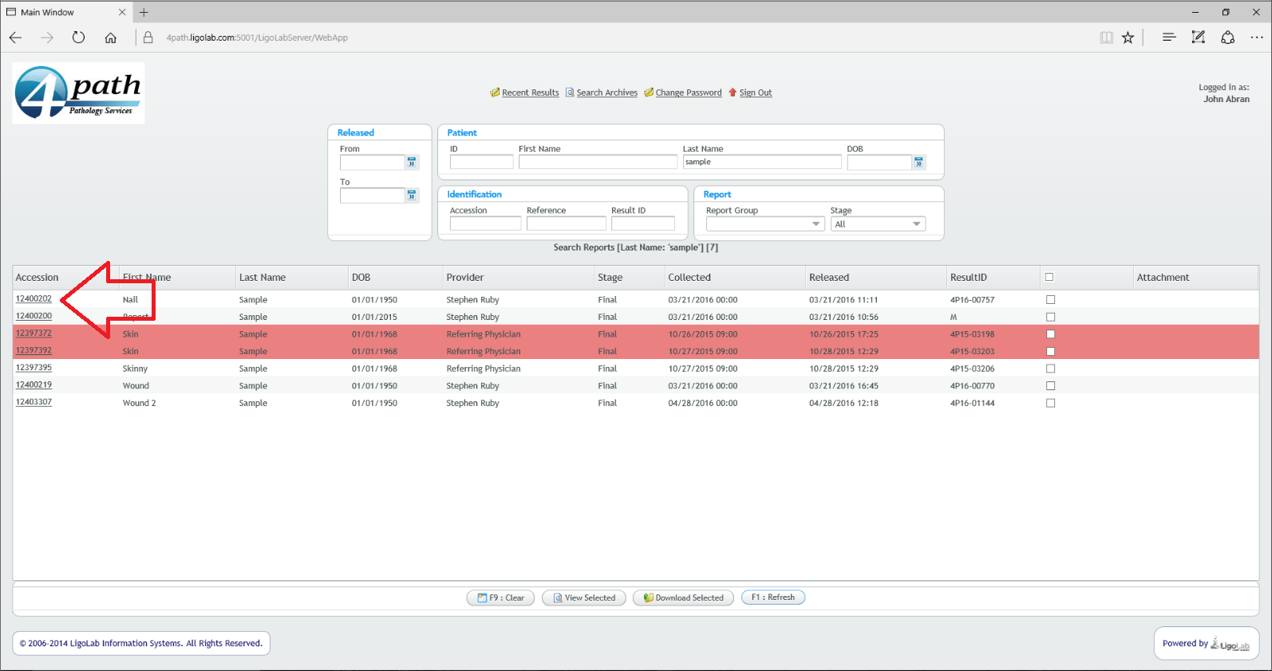Sort table by Provider column header

(465, 278)
